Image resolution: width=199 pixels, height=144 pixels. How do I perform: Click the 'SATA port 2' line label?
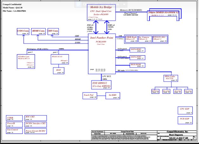pyautogui.click(x=122, y=57)
